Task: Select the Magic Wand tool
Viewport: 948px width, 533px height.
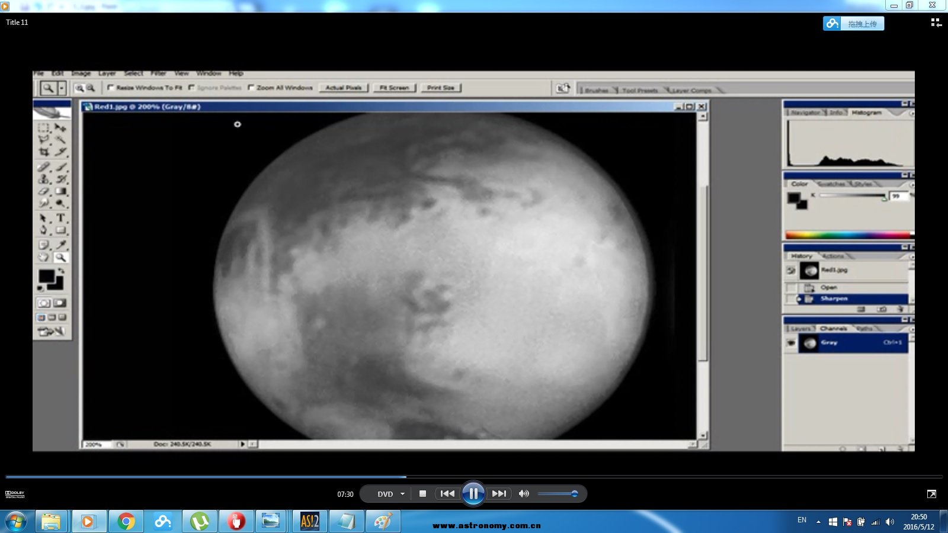Action: point(60,140)
